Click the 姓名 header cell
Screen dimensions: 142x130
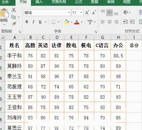coord(15,45)
